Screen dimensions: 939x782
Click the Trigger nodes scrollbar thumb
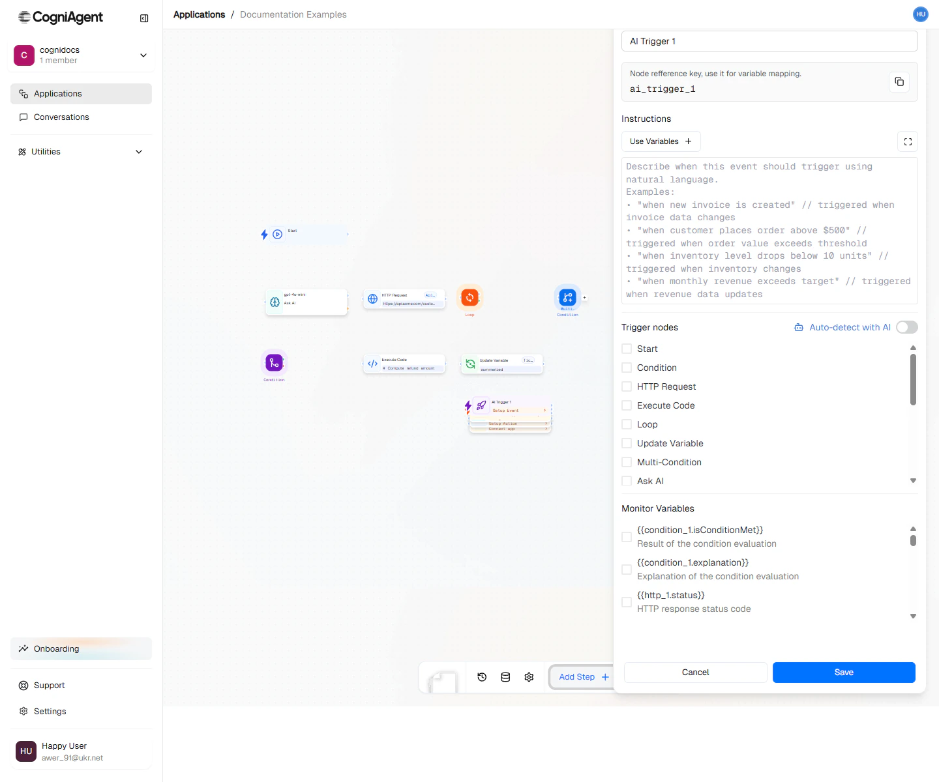[x=913, y=380]
